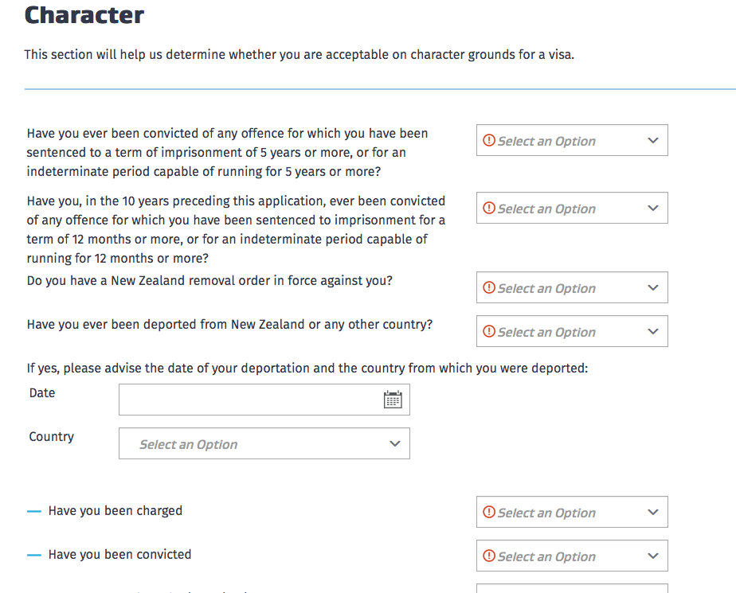Open the Country select dropdown

(x=264, y=443)
